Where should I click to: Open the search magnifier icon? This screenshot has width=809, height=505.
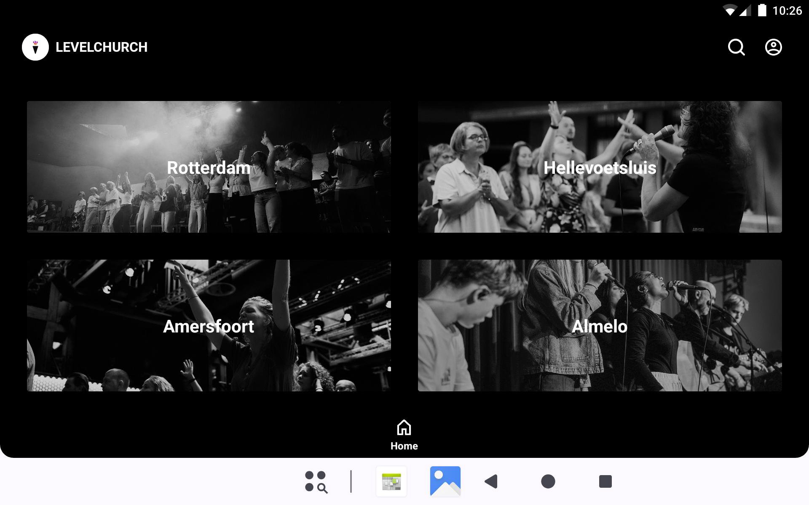[736, 47]
